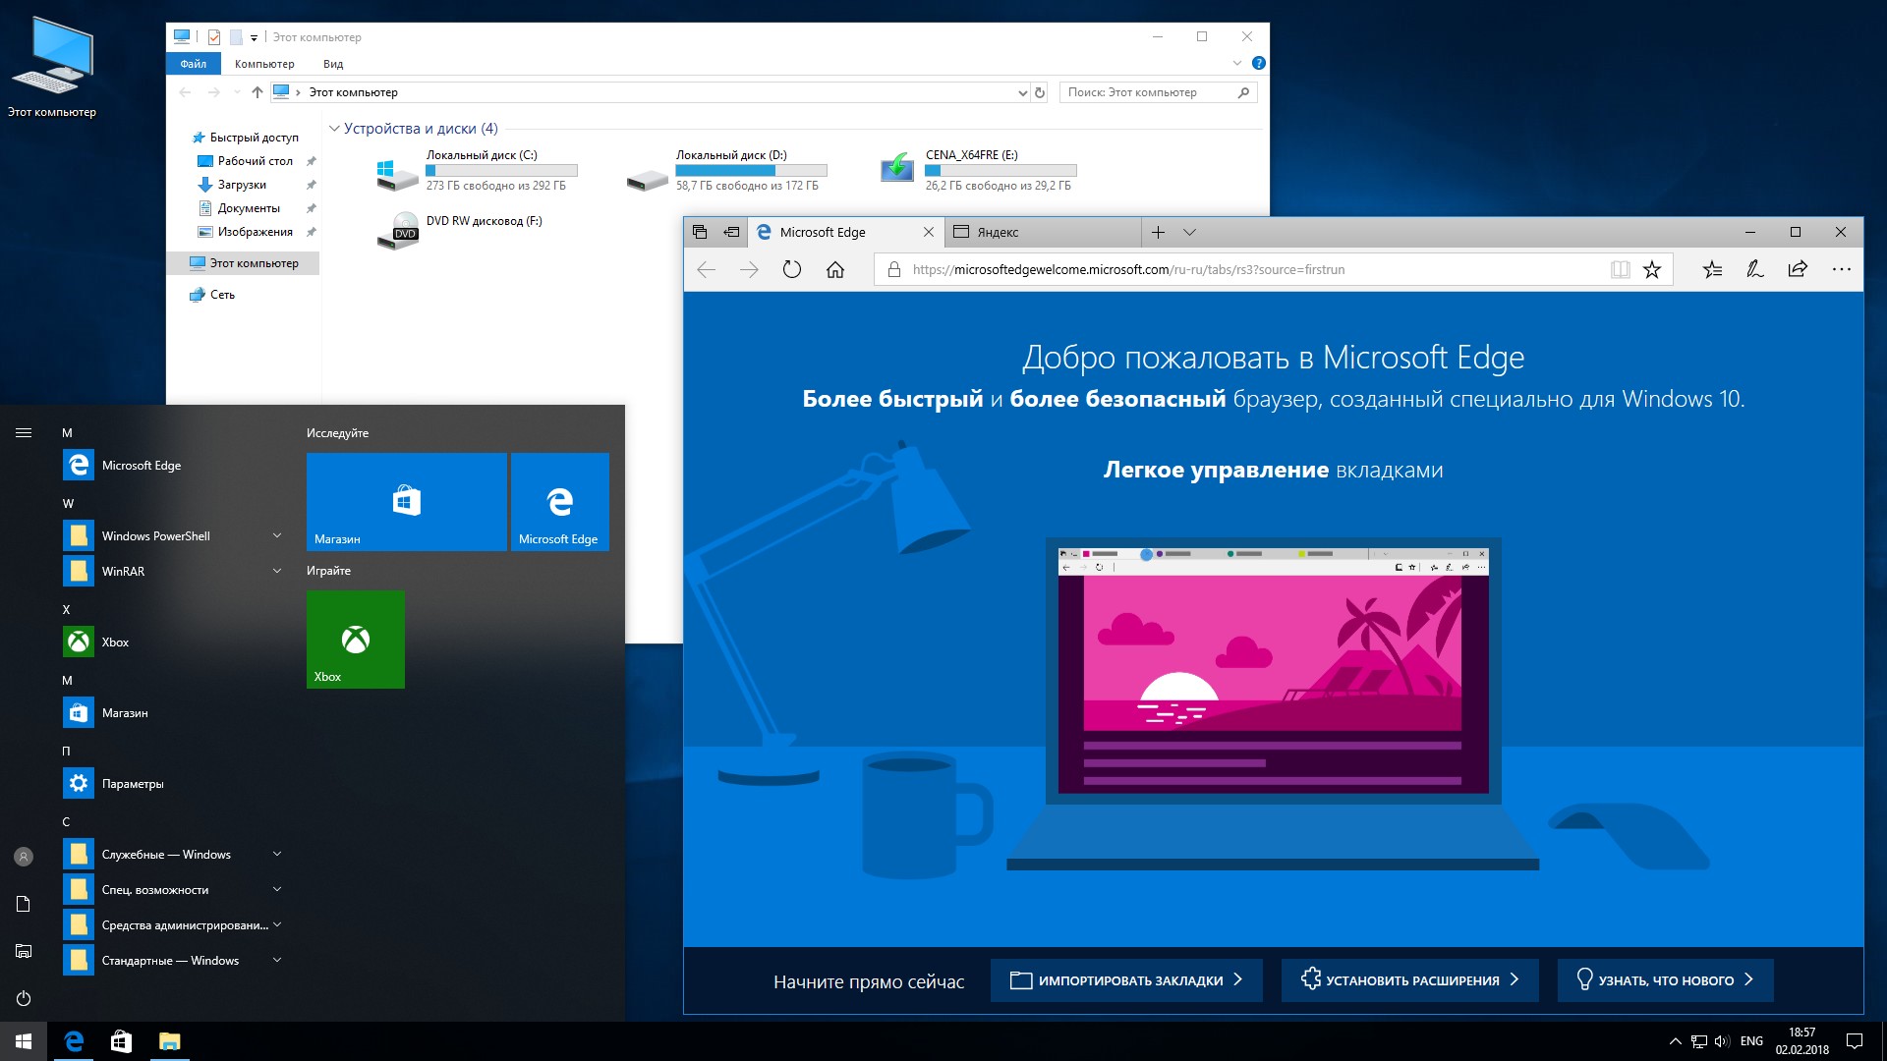This screenshot has width=1887, height=1061.
Task: Click the Add notes pen icon
Action: tap(1754, 269)
